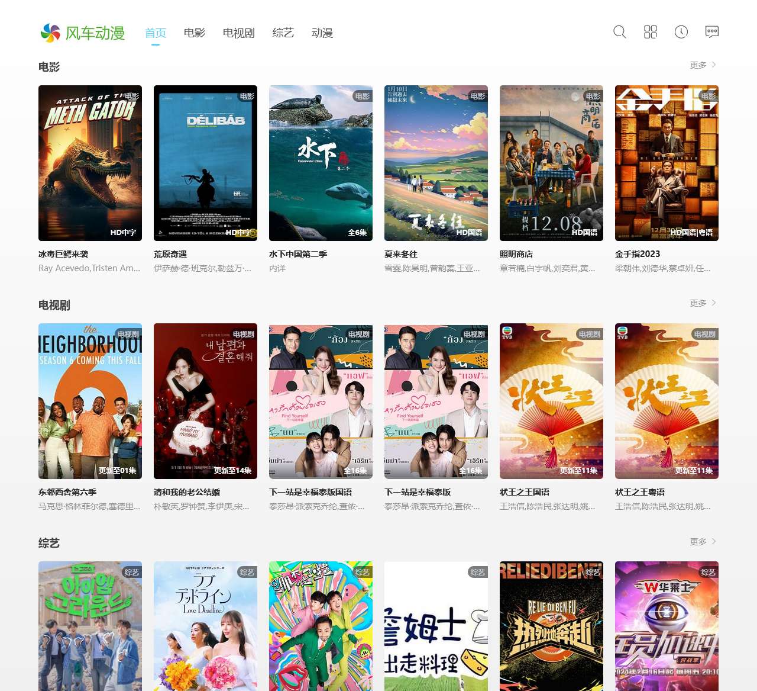The height and width of the screenshot is (691, 757).
Task: Open the message chat bubble icon
Action: (711, 32)
